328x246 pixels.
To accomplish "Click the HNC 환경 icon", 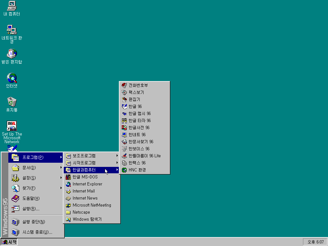I will pos(124,170).
